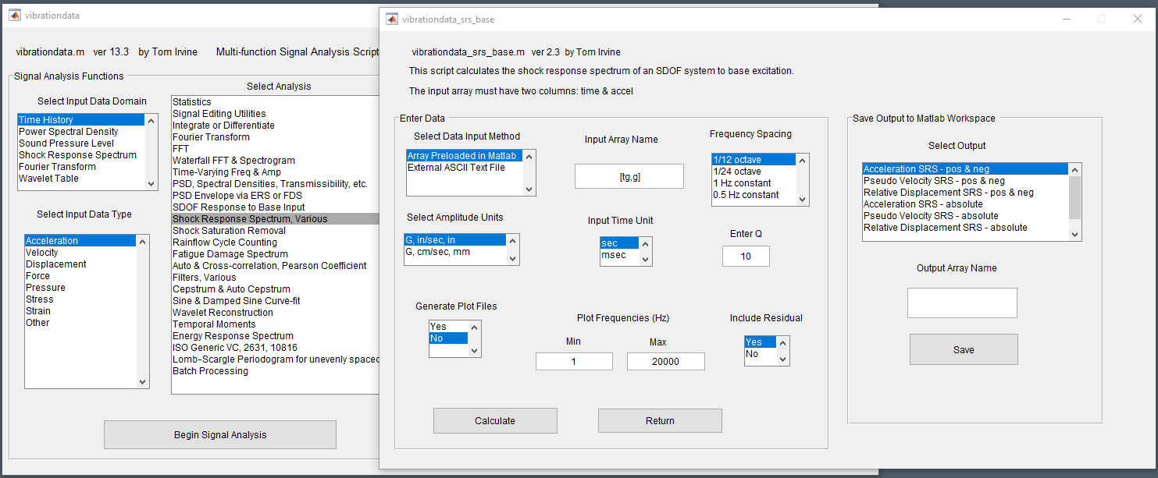Screen dimensions: 1158x478
Task: Click Begin Signal Analysis button
Action: pos(220,435)
